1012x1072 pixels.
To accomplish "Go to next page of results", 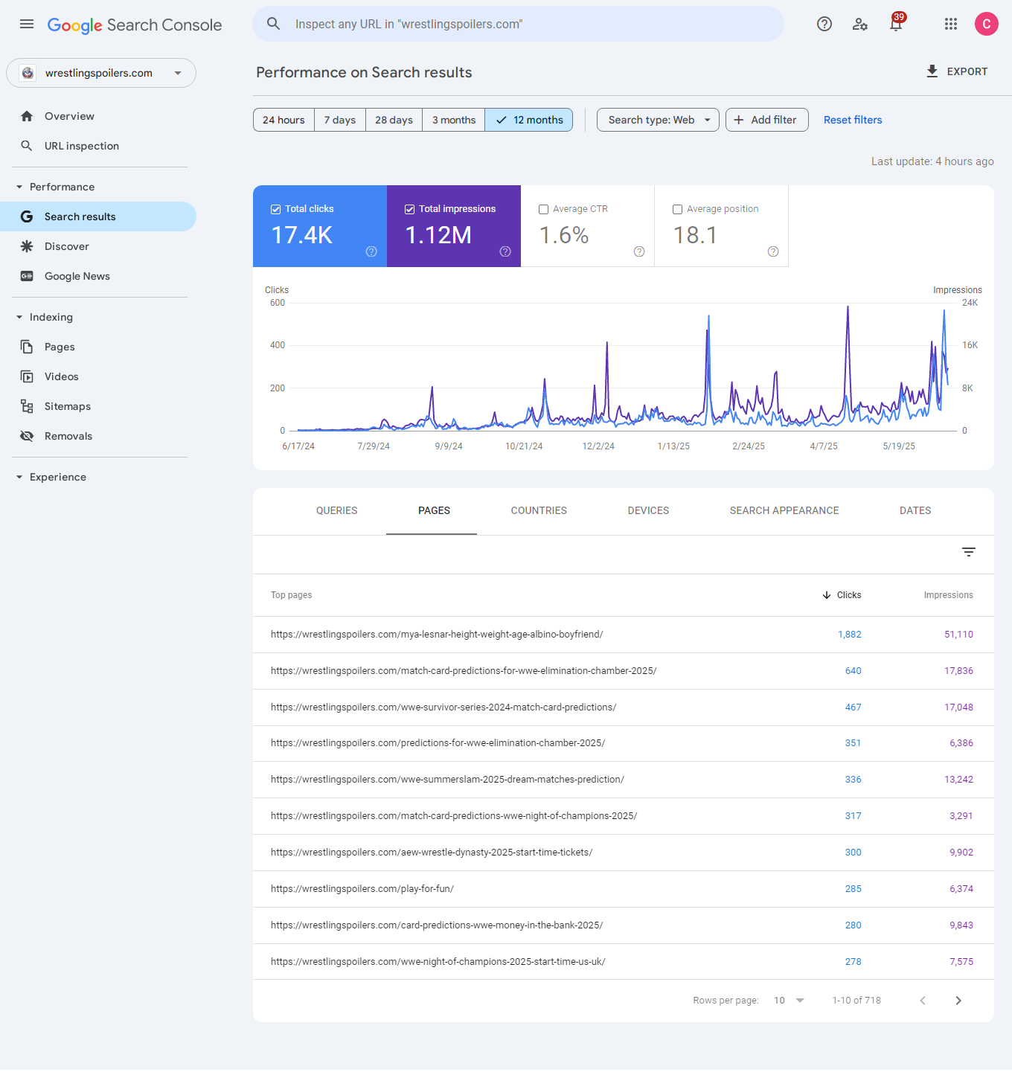I will [x=958, y=1001].
